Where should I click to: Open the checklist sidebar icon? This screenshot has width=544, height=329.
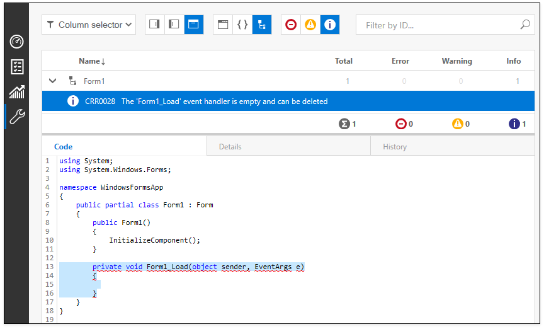point(16,67)
